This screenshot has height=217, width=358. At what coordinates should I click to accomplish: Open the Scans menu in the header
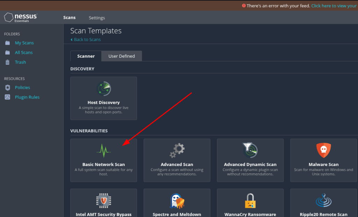(69, 18)
